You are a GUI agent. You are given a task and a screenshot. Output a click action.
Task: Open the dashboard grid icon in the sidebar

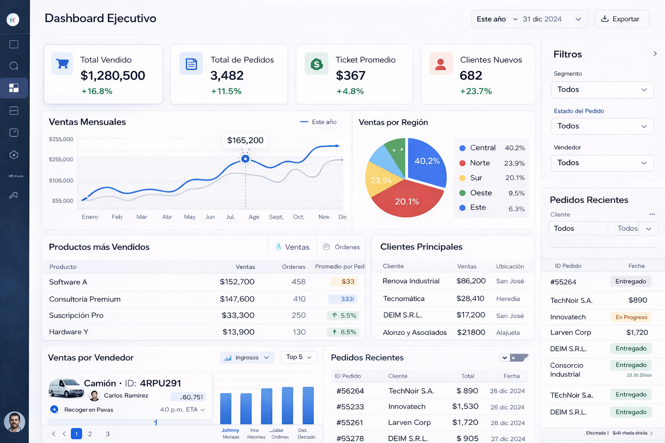pyautogui.click(x=13, y=88)
